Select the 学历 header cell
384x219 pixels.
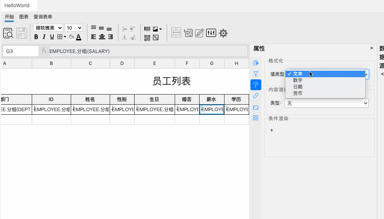[237, 99]
